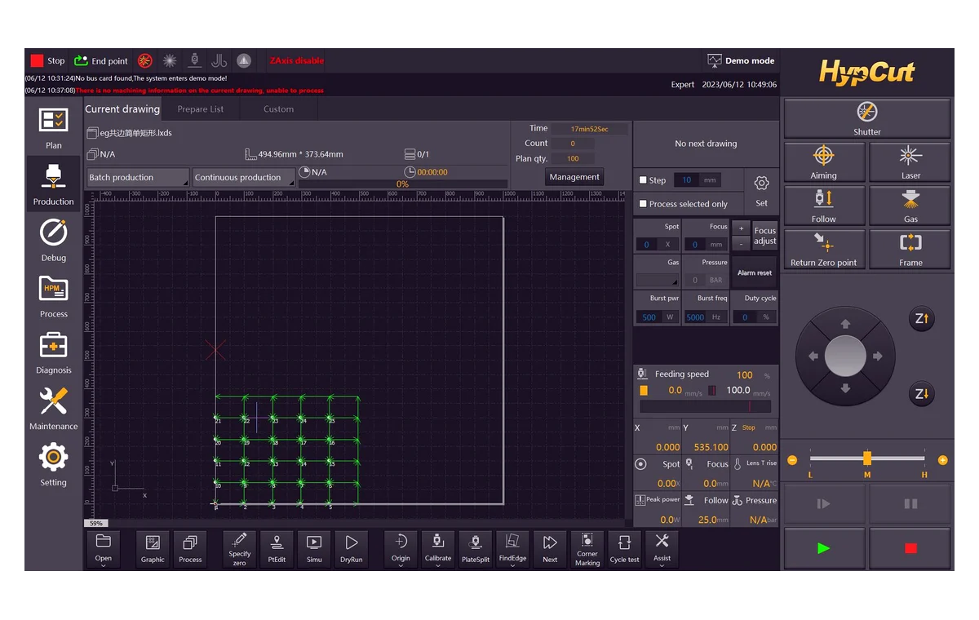Click the Step distance input field
The image size is (979, 620).
click(687, 180)
